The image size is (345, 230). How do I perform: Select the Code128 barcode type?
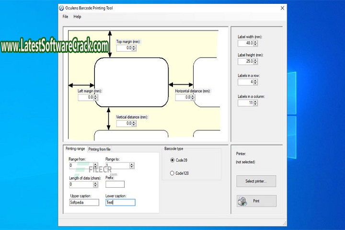(180, 173)
